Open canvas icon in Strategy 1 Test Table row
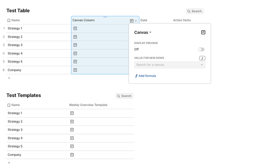Viewport: 265px width, 168px height. (75, 29)
